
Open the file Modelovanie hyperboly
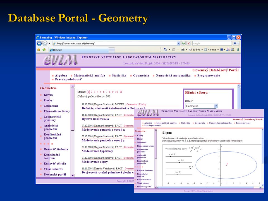[97, 151]
